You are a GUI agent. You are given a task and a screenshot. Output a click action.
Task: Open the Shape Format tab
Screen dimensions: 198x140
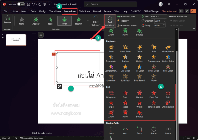169,11
